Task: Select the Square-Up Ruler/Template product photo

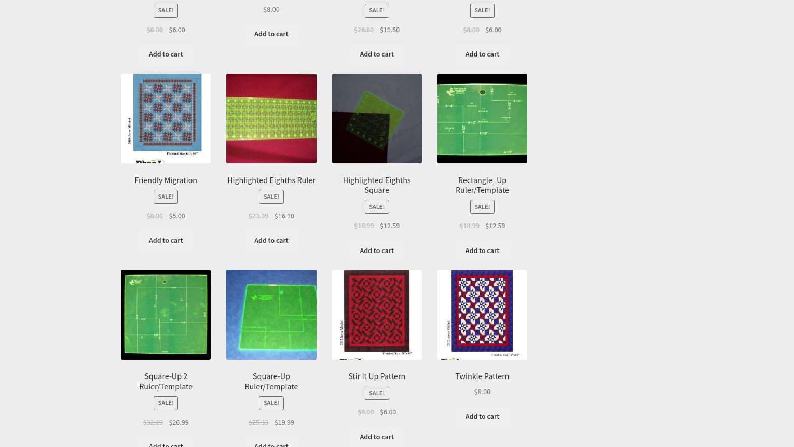Action: click(x=271, y=315)
